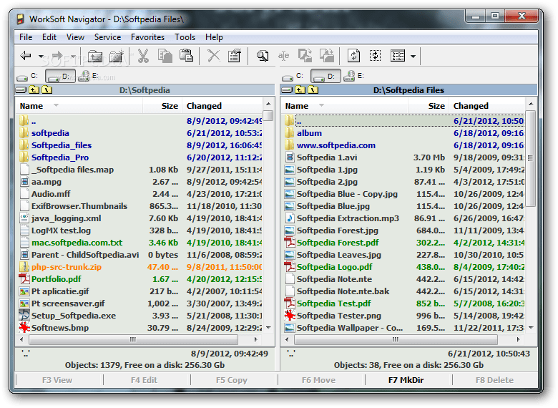
Task: Click the Refresh page icon
Action: click(353, 56)
